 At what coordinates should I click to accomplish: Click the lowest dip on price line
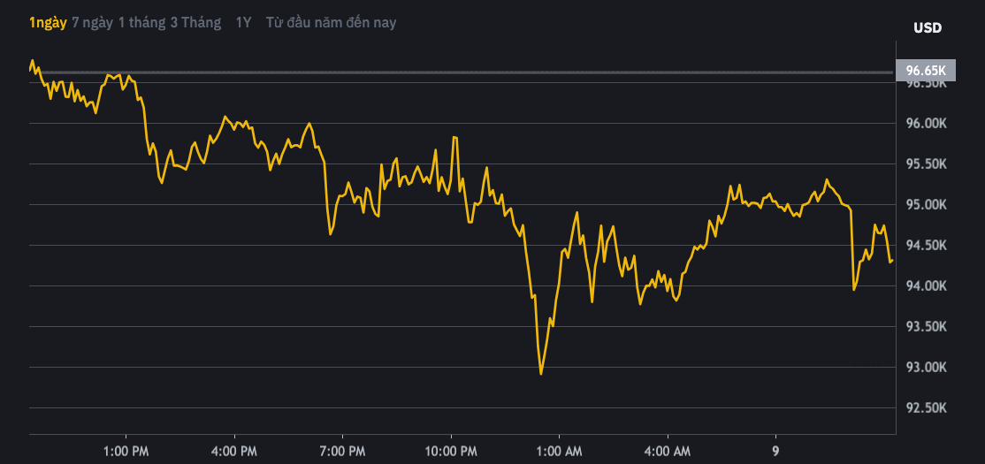(541, 373)
